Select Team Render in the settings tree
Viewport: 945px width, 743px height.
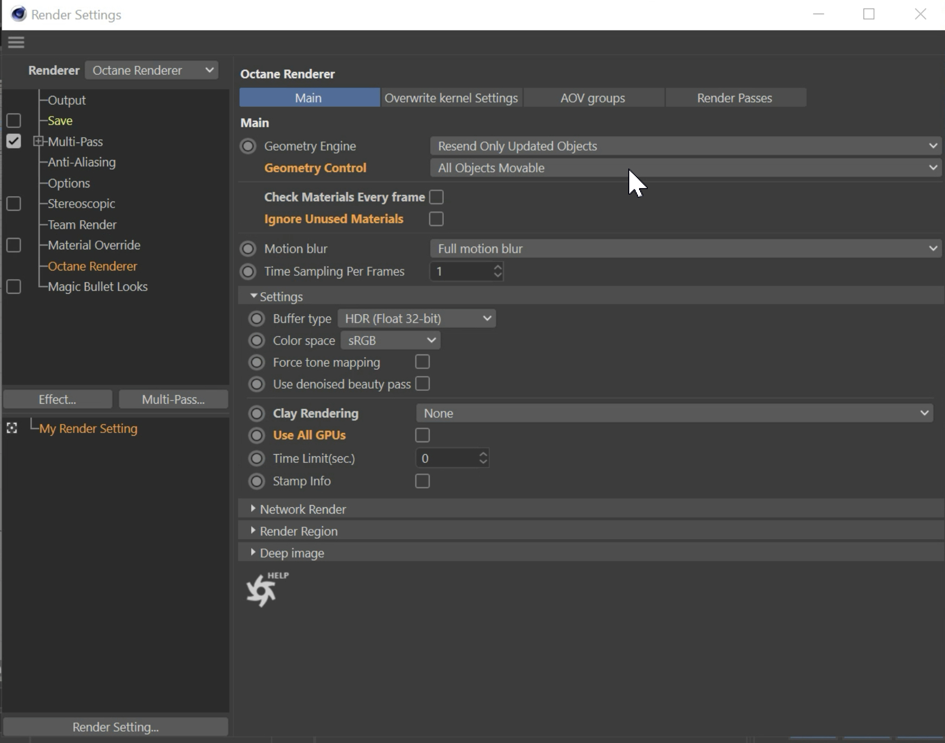[x=82, y=224]
